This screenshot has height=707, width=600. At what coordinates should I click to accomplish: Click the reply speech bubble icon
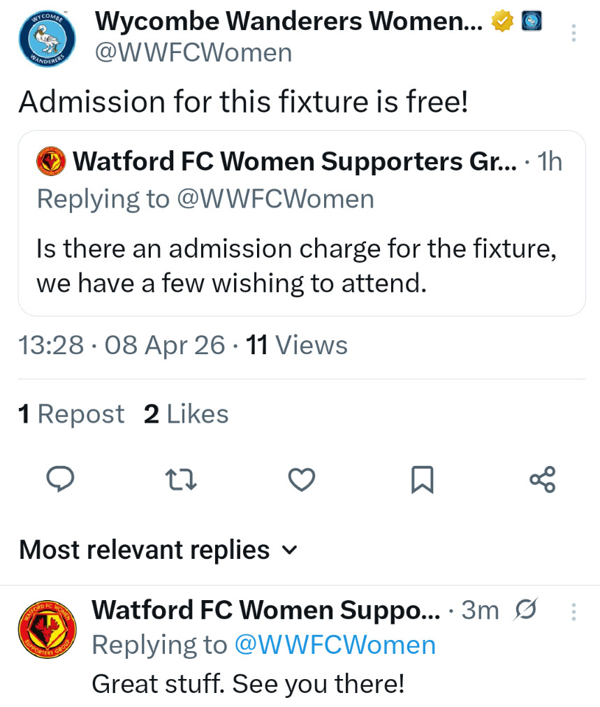60,479
